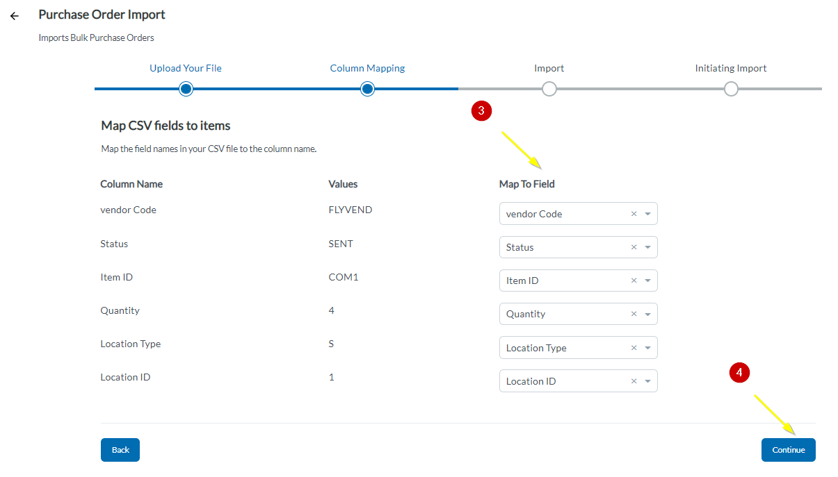Click the Back button
Image resolution: width=838 pixels, height=477 pixels.
tap(120, 449)
